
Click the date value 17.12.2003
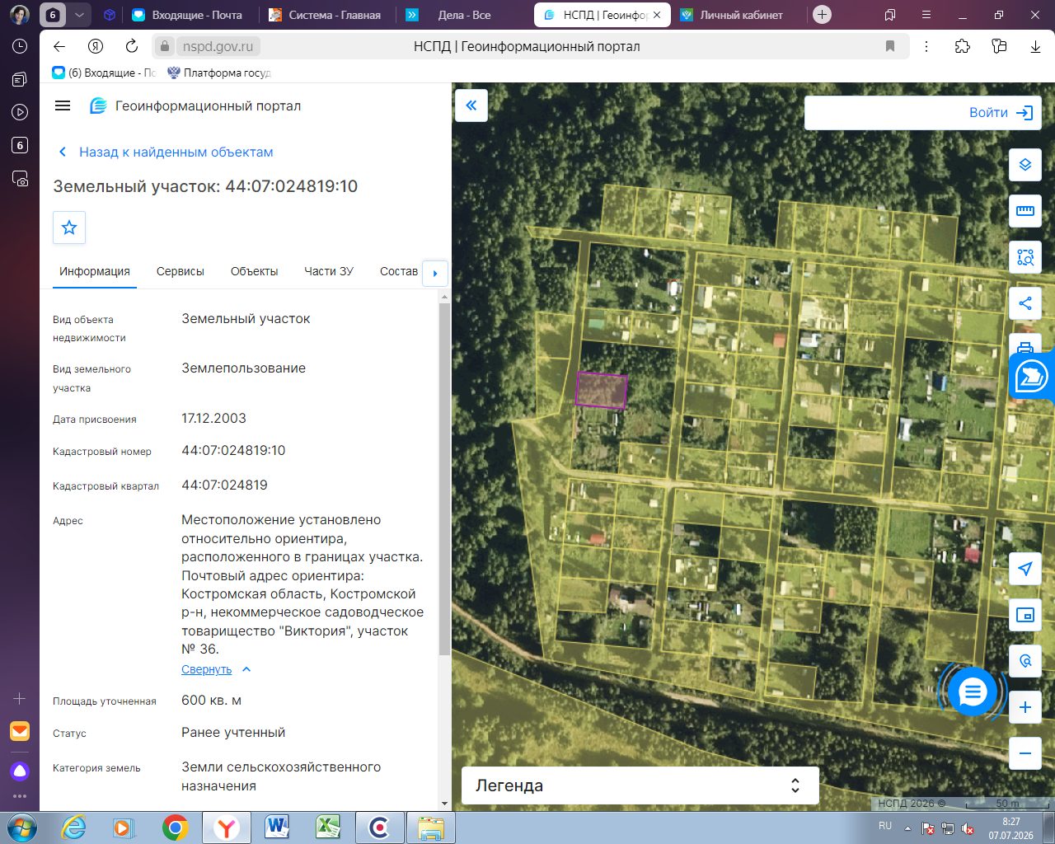[x=213, y=418]
